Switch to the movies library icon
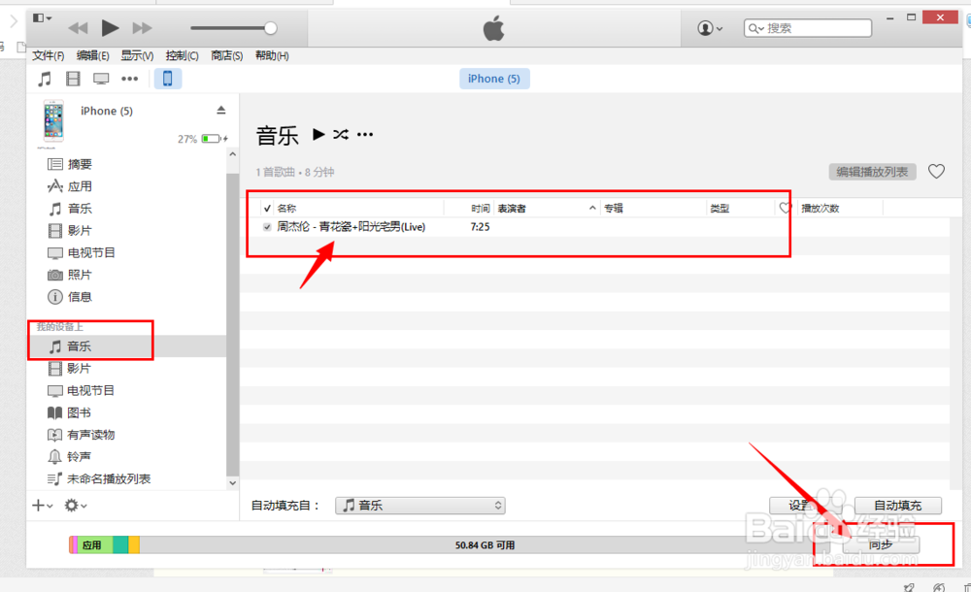 click(x=73, y=79)
